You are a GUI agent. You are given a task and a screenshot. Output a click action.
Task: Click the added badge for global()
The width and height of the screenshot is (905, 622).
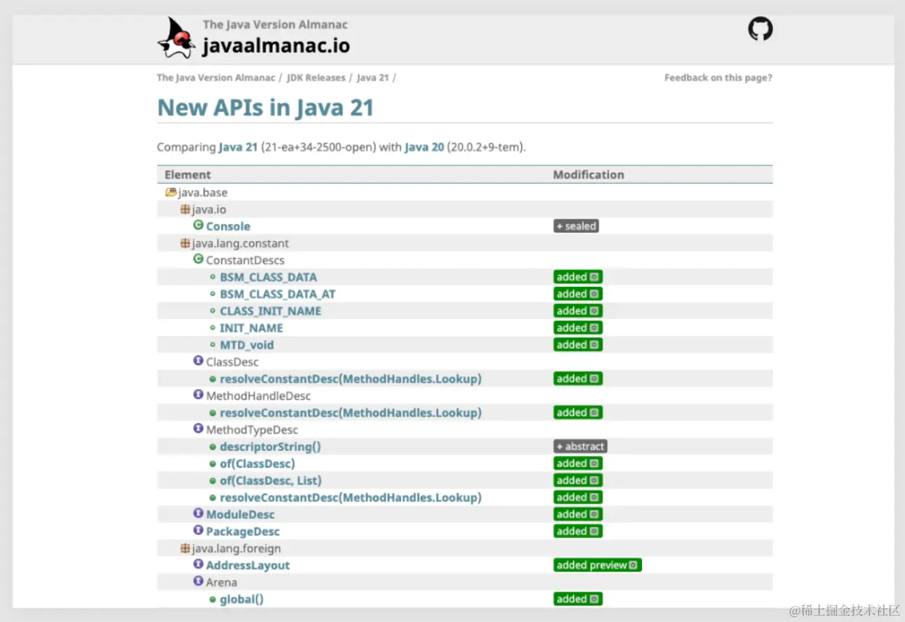(578, 599)
